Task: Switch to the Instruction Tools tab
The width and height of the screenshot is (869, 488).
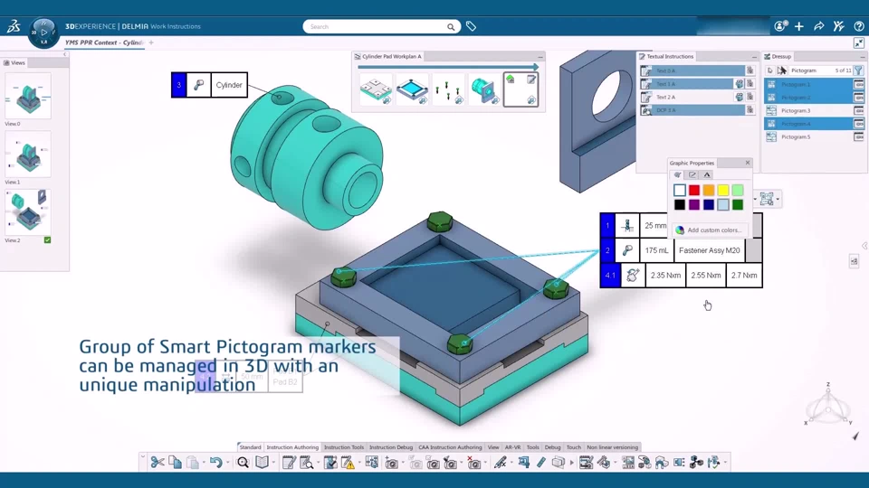Action: 344,447
